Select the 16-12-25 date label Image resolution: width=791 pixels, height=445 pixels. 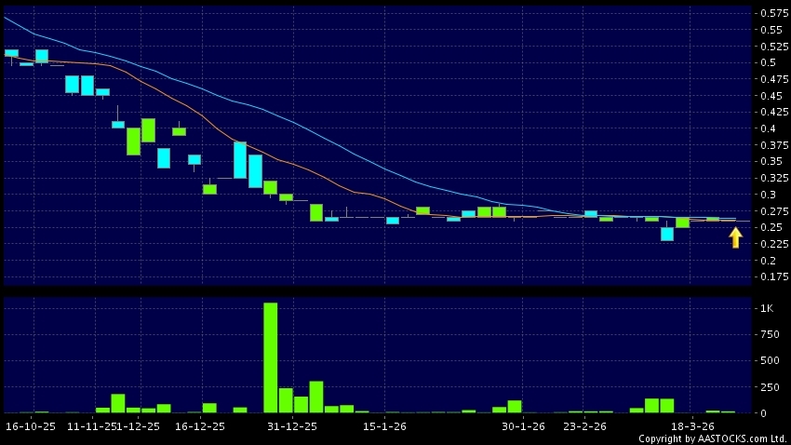click(x=200, y=426)
